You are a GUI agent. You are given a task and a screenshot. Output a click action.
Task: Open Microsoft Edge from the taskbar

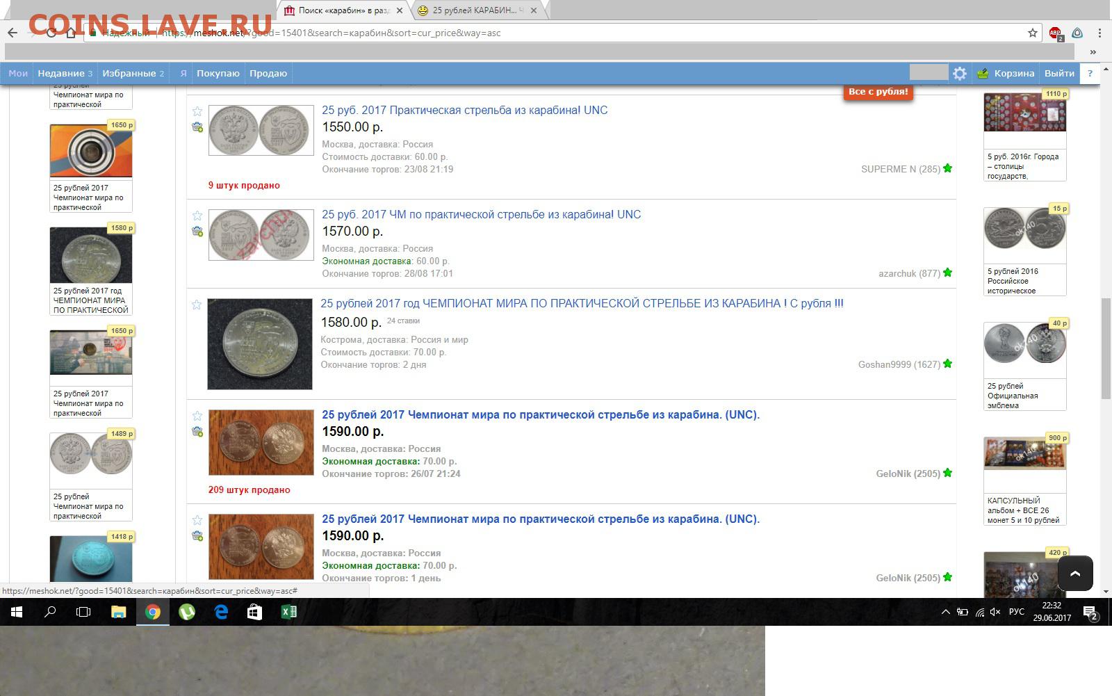click(221, 612)
